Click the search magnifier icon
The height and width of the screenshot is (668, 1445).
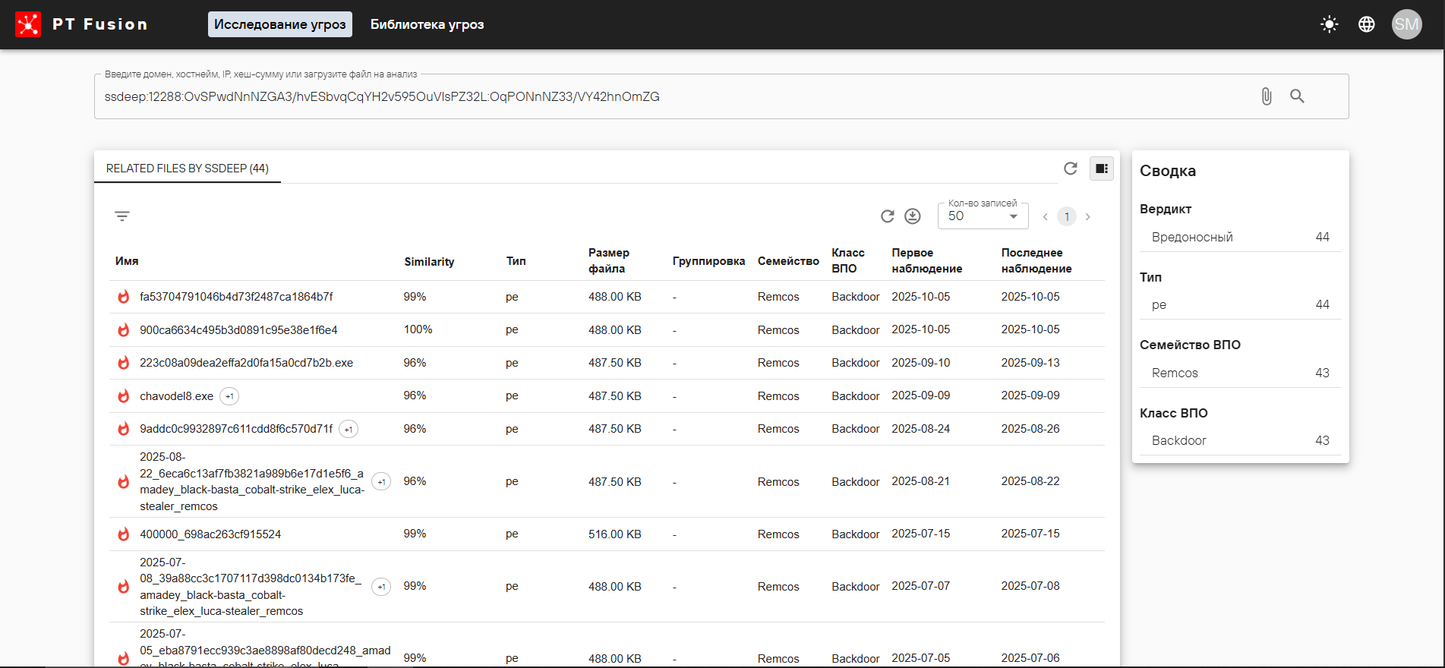(x=1297, y=96)
